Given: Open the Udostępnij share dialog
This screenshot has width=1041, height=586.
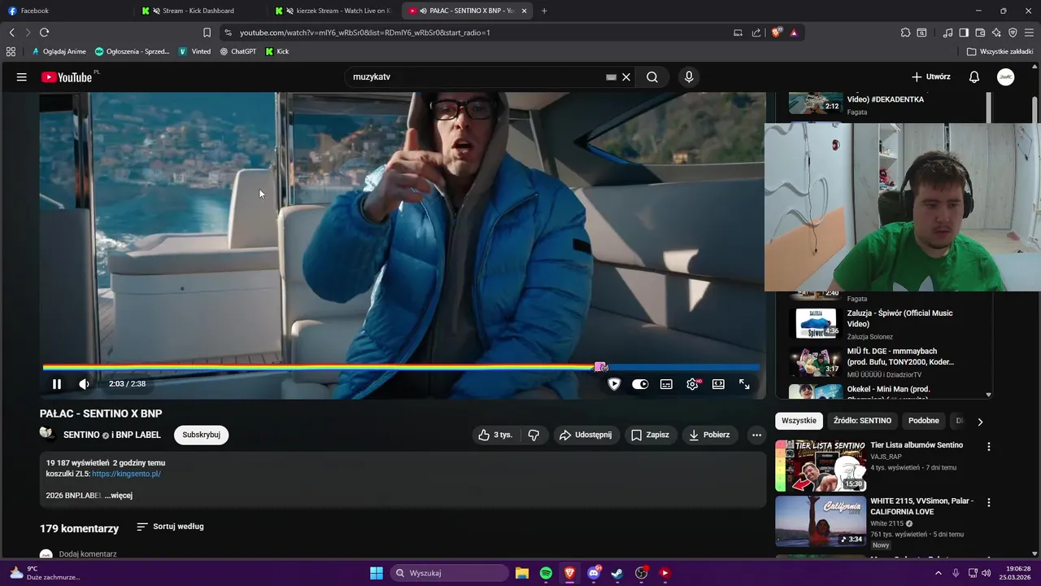Looking at the screenshot, I should tap(585, 435).
